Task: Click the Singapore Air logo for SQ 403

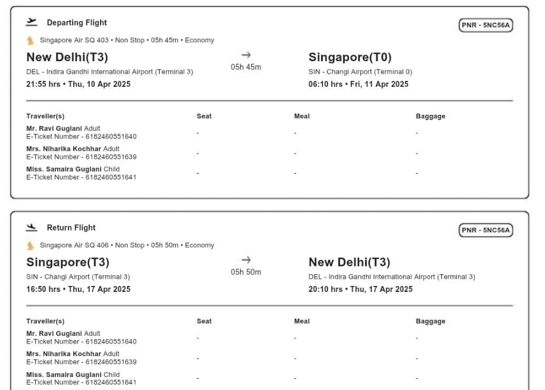Action: tap(30, 40)
